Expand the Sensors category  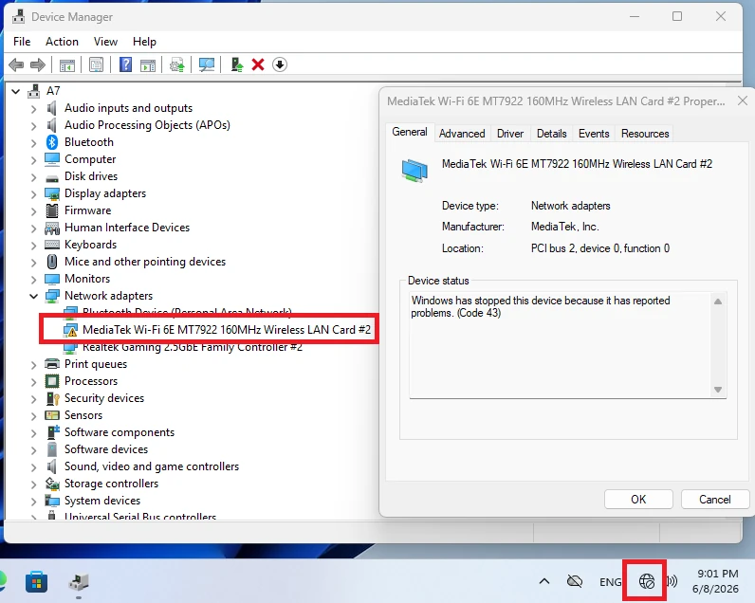34,416
